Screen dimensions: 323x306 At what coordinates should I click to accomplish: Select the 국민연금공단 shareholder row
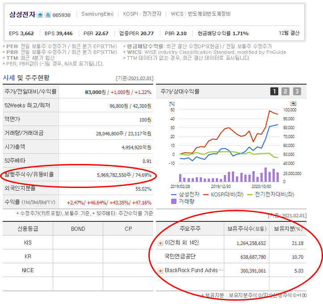pyautogui.click(x=231, y=256)
